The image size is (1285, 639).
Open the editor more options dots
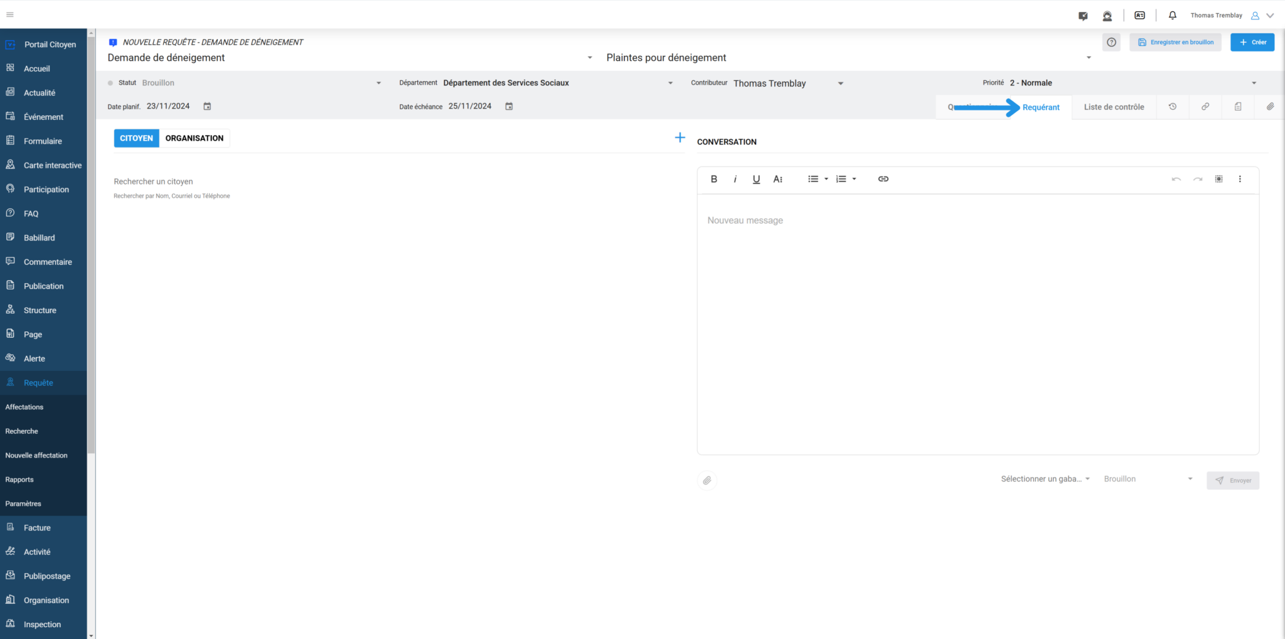click(x=1240, y=179)
